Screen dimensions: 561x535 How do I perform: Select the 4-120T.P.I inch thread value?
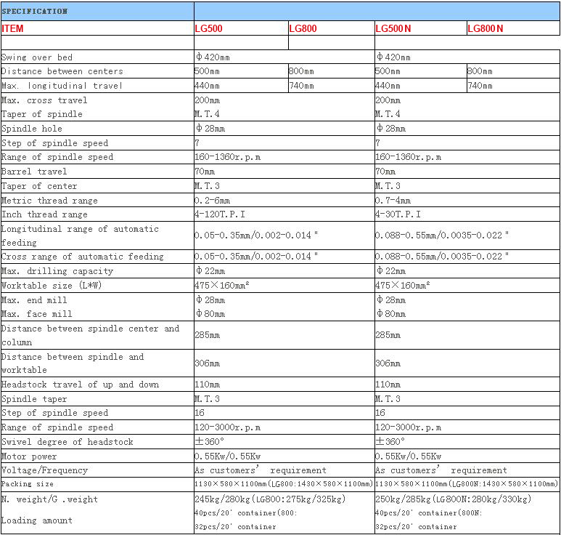coord(220,214)
